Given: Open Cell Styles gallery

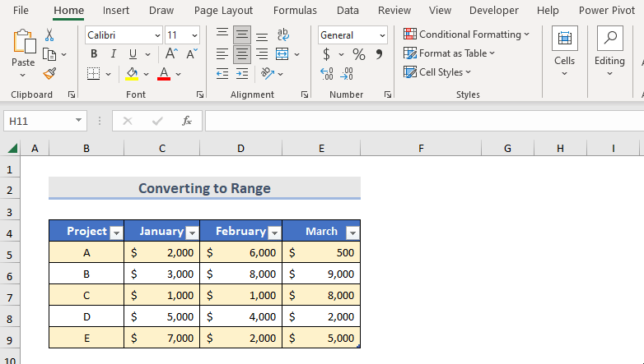Looking at the screenshot, I should (437, 72).
